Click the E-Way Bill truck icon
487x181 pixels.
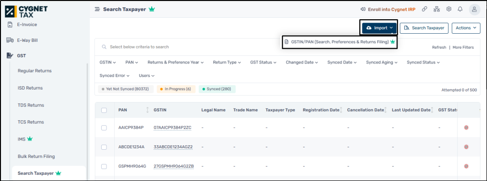click(x=10, y=40)
